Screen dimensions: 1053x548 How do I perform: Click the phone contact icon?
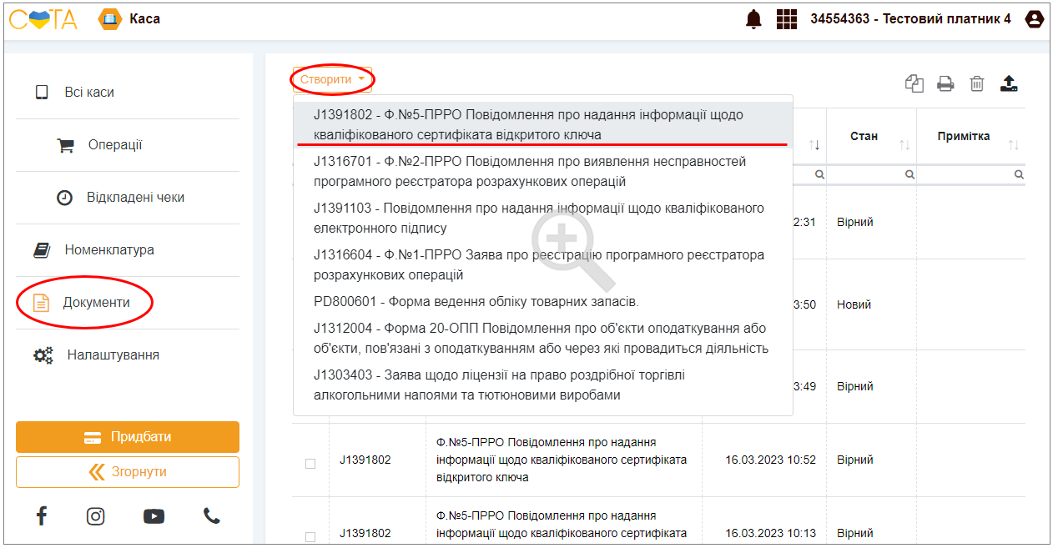pos(212,516)
